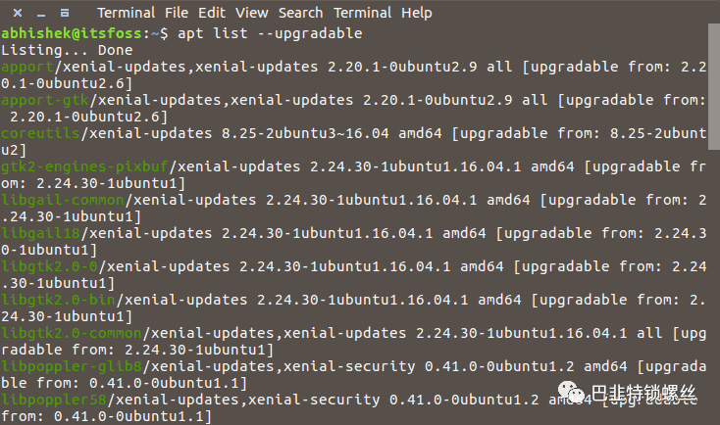This screenshot has height=425, width=720.
Task: Open the Edit menu
Action: [212, 13]
